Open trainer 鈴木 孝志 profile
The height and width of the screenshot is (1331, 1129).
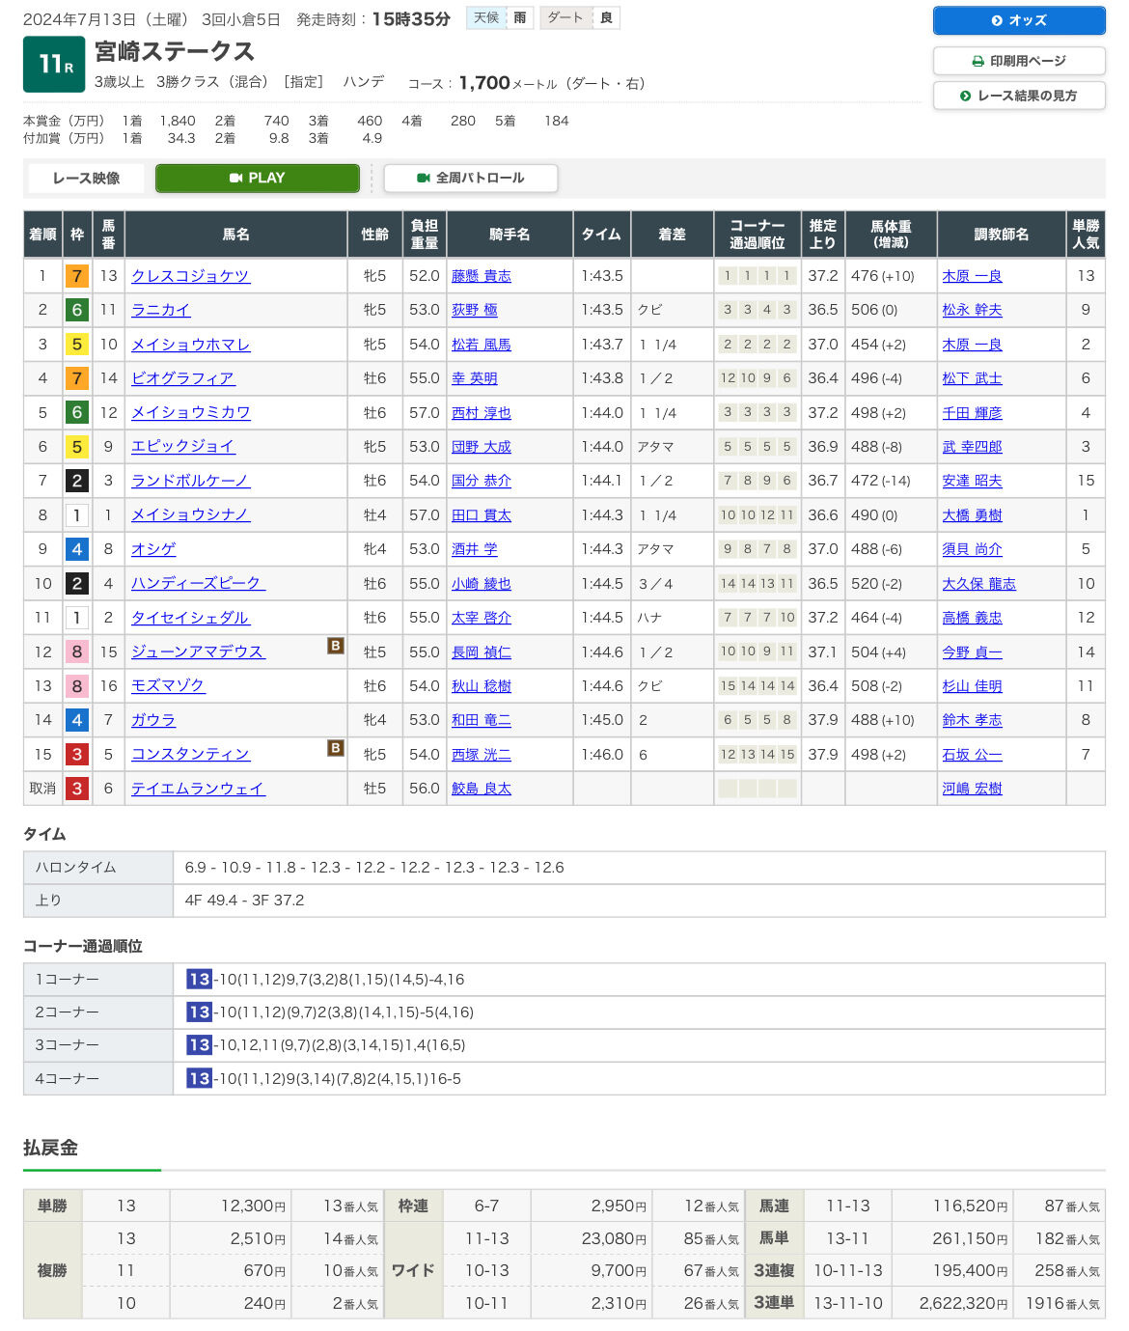pyautogui.click(x=972, y=720)
